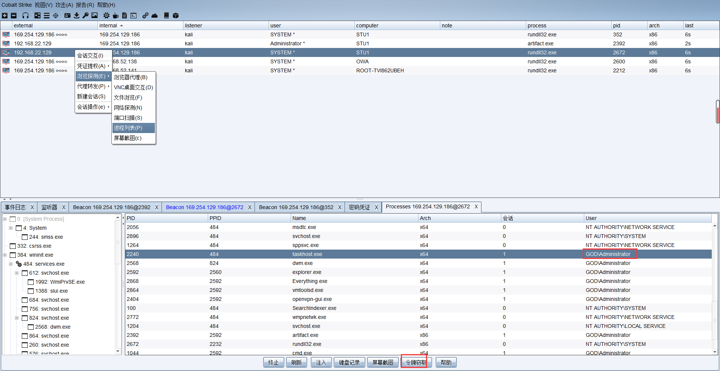Screen dimensions: 720x371
Task: View screenshots via the picture icon
Action: pyautogui.click(x=94, y=15)
